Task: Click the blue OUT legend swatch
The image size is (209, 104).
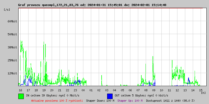Action: click(110, 96)
